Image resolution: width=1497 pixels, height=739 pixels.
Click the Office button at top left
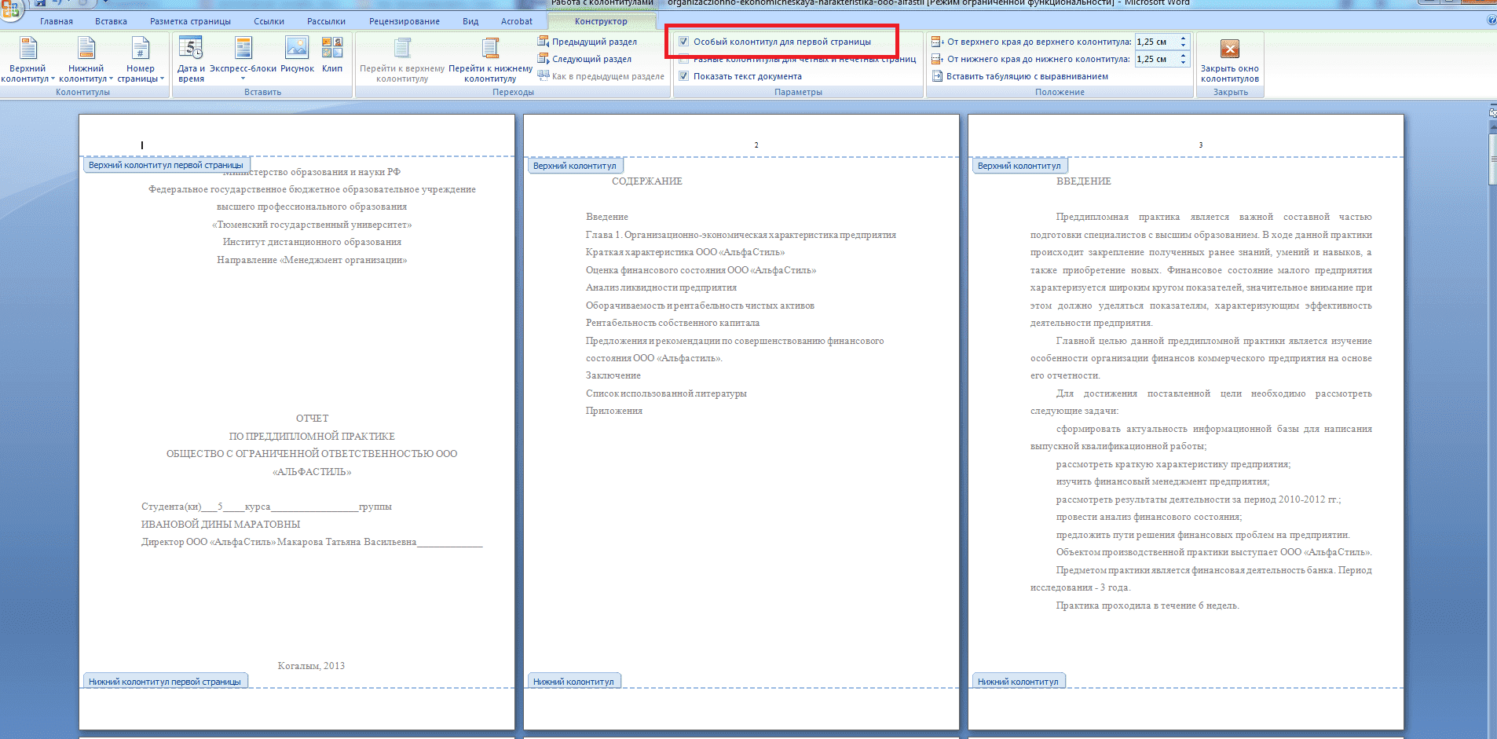tap(11, 9)
